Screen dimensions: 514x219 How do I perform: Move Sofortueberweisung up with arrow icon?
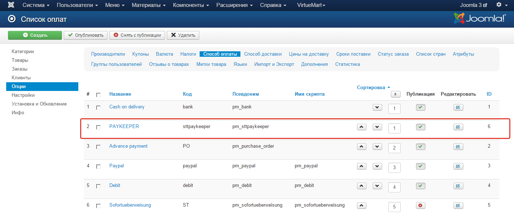[x=361, y=206]
